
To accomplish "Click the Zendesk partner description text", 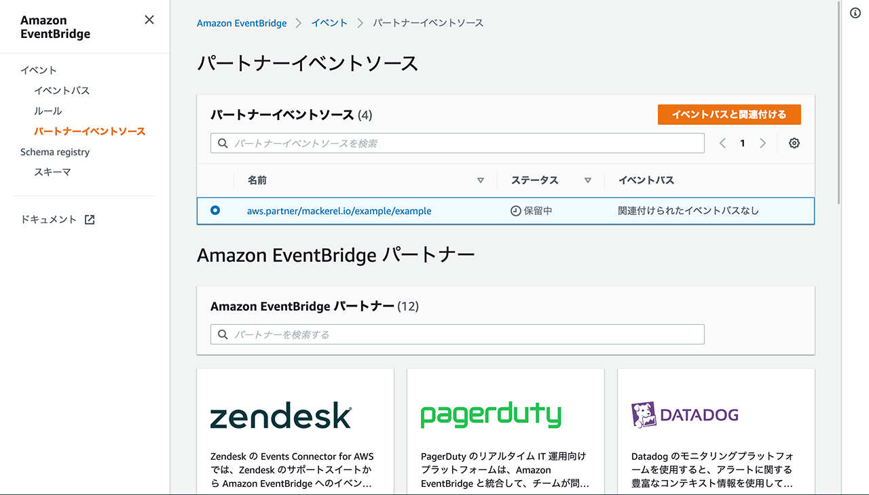I will [x=292, y=470].
